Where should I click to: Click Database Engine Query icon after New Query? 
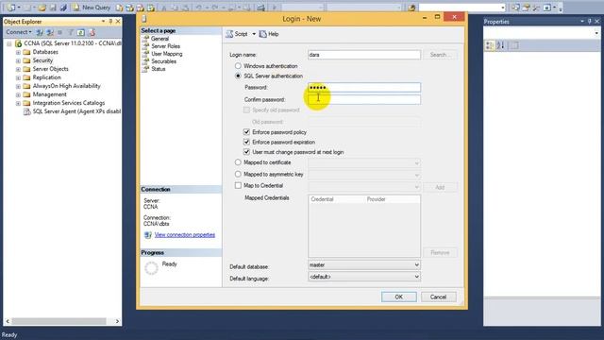click(120, 8)
